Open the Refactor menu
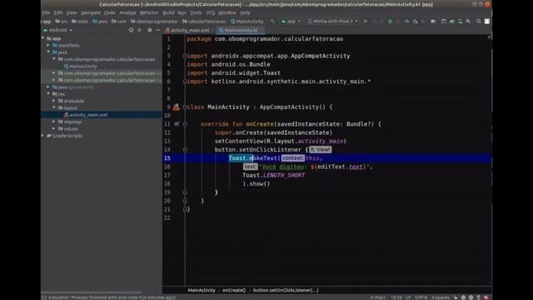Viewport: 533px width, 300px height. [149, 12]
